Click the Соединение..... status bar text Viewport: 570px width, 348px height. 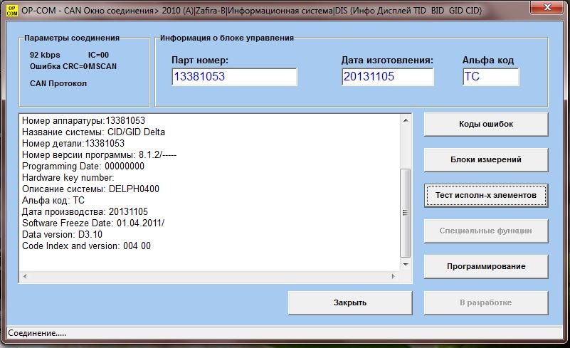click(37, 333)
